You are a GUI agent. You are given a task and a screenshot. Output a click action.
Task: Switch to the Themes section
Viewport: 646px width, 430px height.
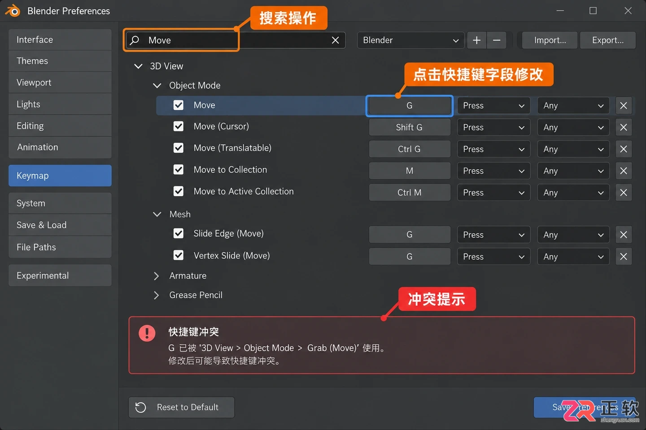click(x=60, y=61)
